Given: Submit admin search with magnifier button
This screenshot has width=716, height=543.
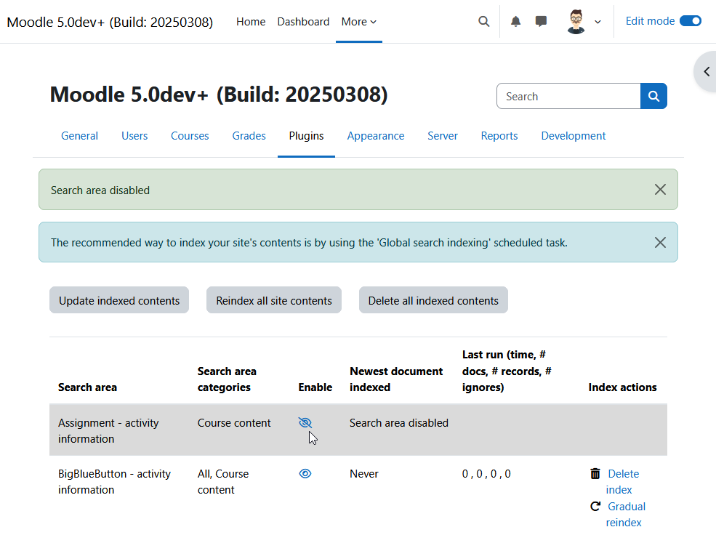Looking at the screenshot, I should click(653, 96).
